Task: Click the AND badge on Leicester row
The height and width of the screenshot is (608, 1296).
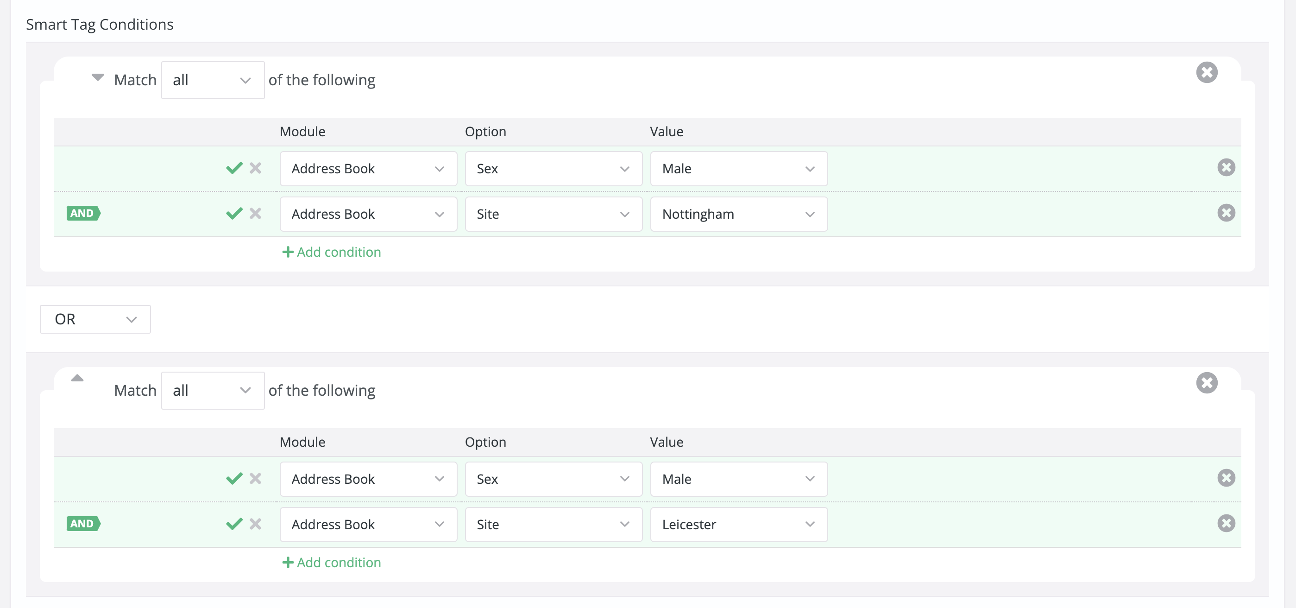Action: coord(83,524)
